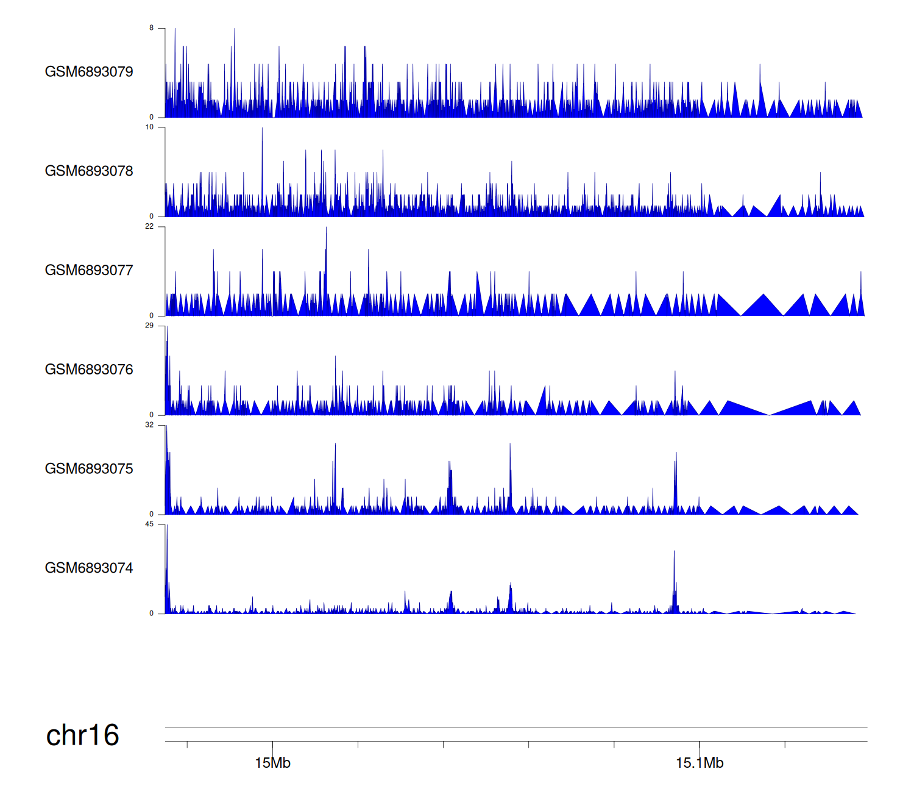
Task: Select the y-axis maximum value 45
Action: (x=150, y=524)
